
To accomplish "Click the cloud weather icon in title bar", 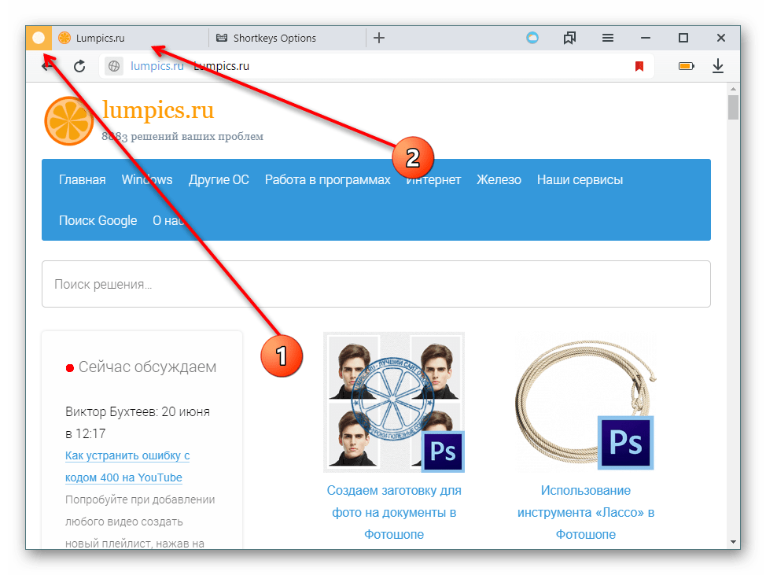I will coord(532,38).
